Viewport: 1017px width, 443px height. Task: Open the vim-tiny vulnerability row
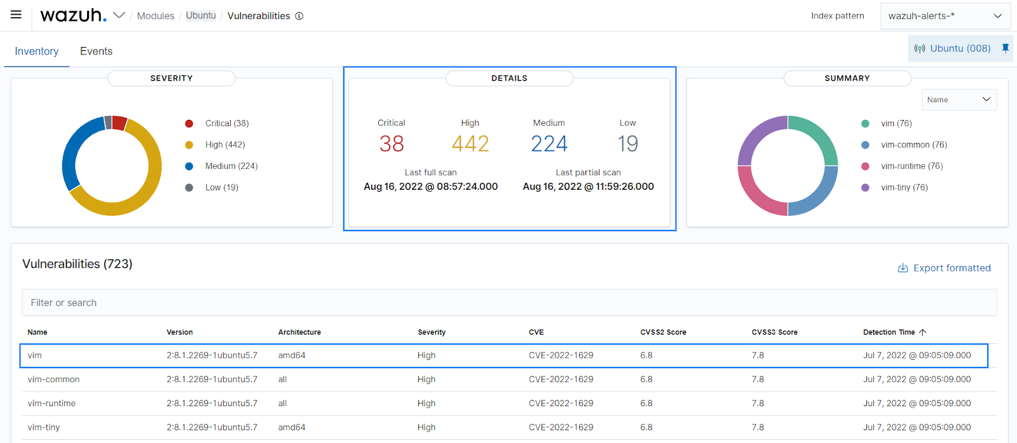pyautogui.click(x=509, y=428)
